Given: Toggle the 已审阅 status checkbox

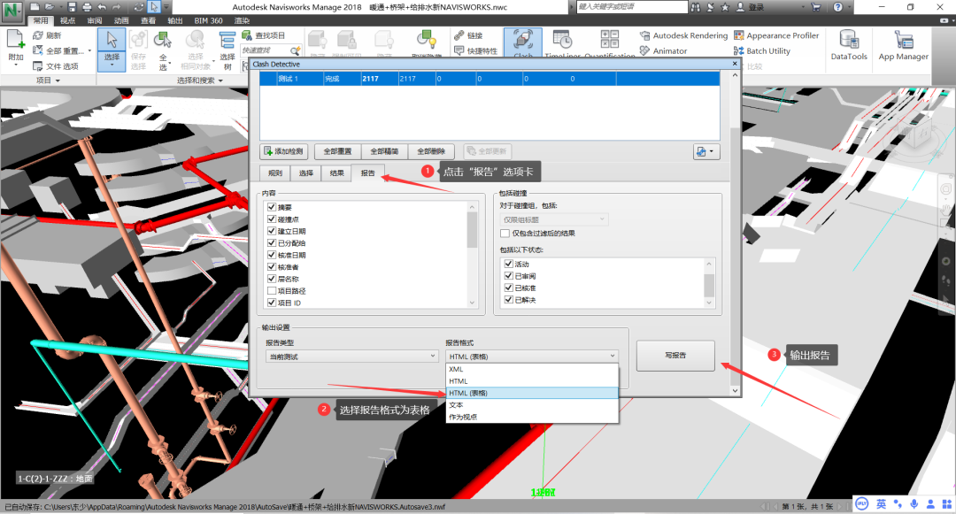Looking at the screenshot, I should click(x=508, y=276).
